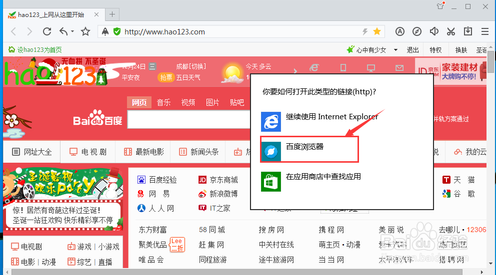Click the desktop monitor icon in header
The height and width of the screenshot is (275, 496).
pos(371,68)
